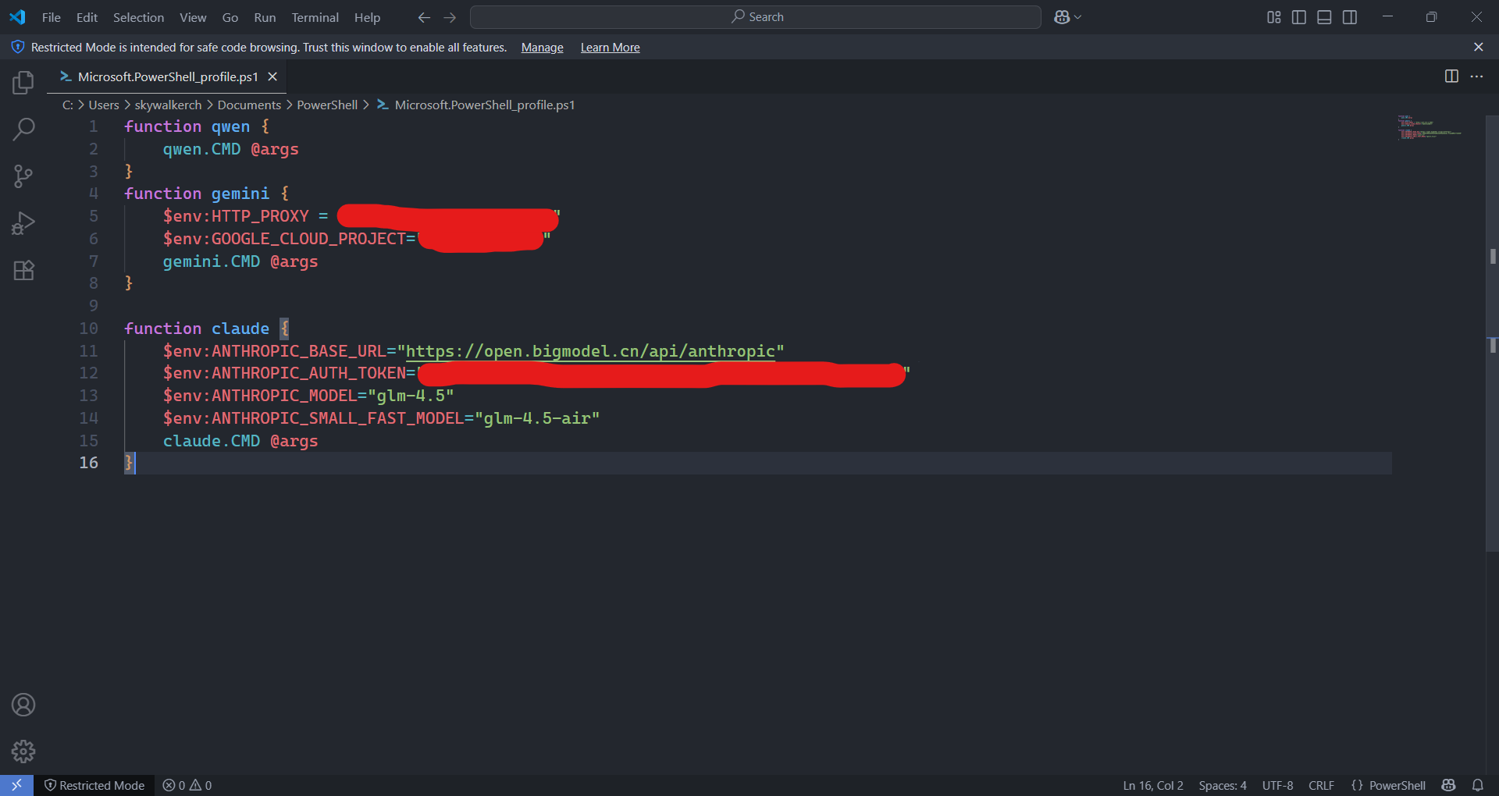
Task: Split the editor to the right
Action: [x=1451, y=76]
